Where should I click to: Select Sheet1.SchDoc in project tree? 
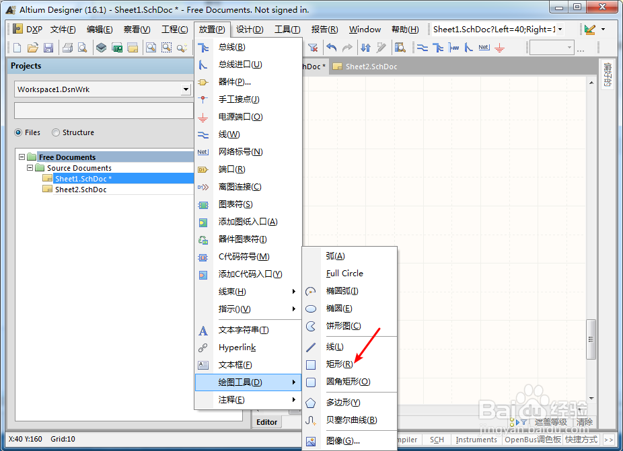(x=83, y=179)
